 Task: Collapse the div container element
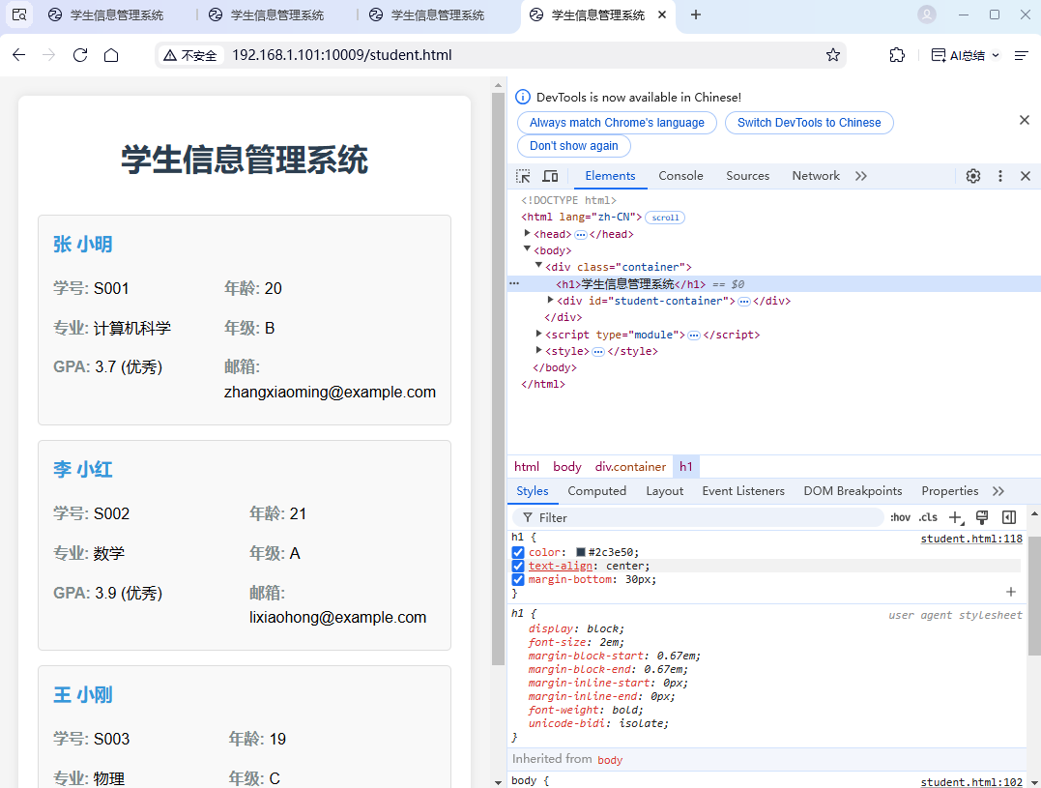click(x=539, y=266)
